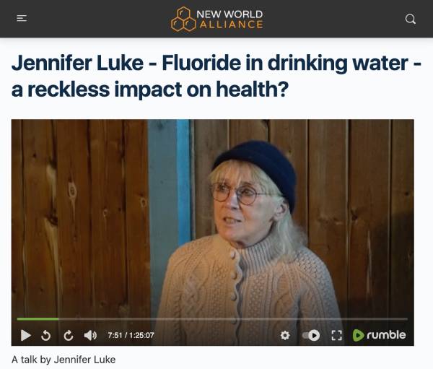
Task: Skip forward with the forward arrow
Action: click(x=69, y=336)
